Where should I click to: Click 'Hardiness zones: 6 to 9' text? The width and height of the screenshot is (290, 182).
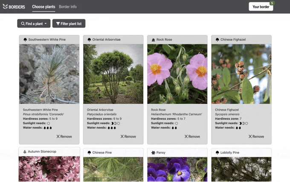[104, 119]
